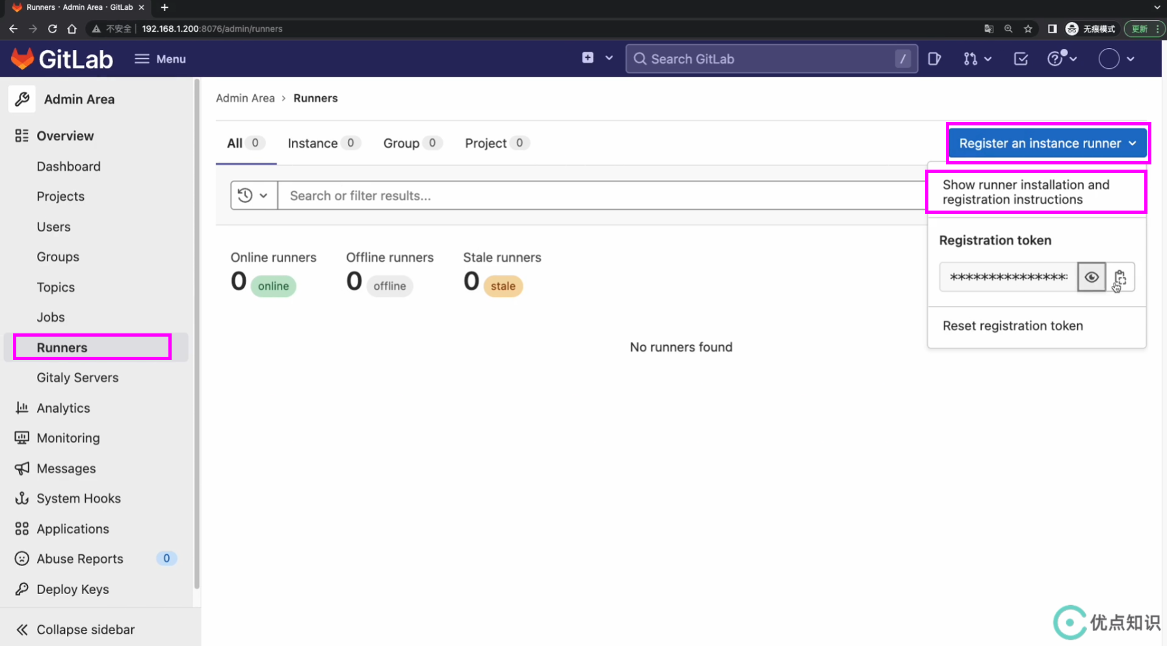This screenshot has width=1167, height=646.
Task: Switch to the Project runners tab
Action: [x=497, y=143]
